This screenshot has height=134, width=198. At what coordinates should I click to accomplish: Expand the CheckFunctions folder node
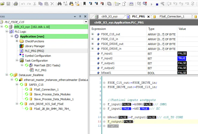coord(17,41)
